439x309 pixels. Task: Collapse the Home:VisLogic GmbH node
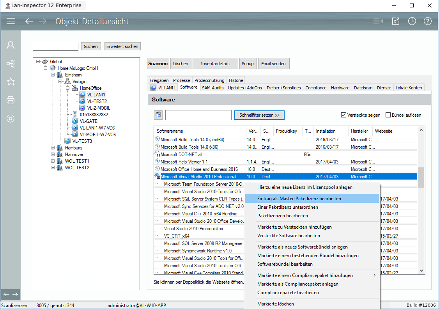pyautogui.click(x=45, y=68)
